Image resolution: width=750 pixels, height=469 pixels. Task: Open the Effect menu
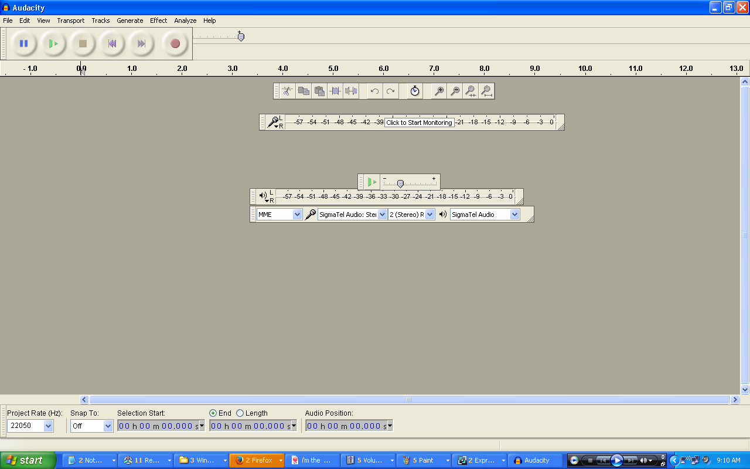[158, 21]
